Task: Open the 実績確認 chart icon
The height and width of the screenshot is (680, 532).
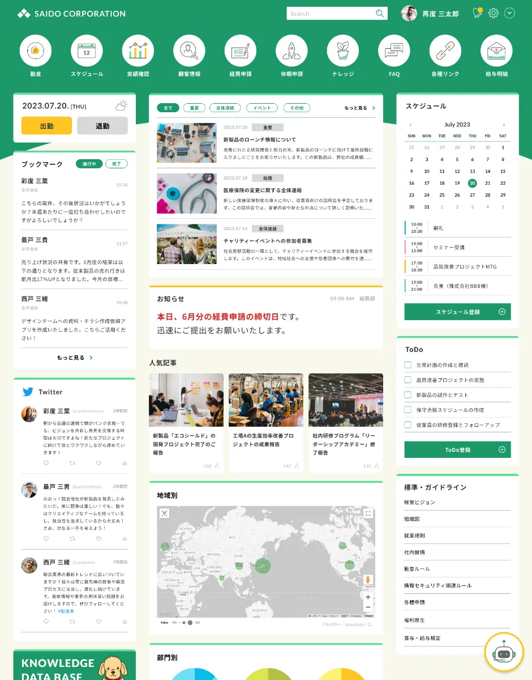Action: [138, 50]
